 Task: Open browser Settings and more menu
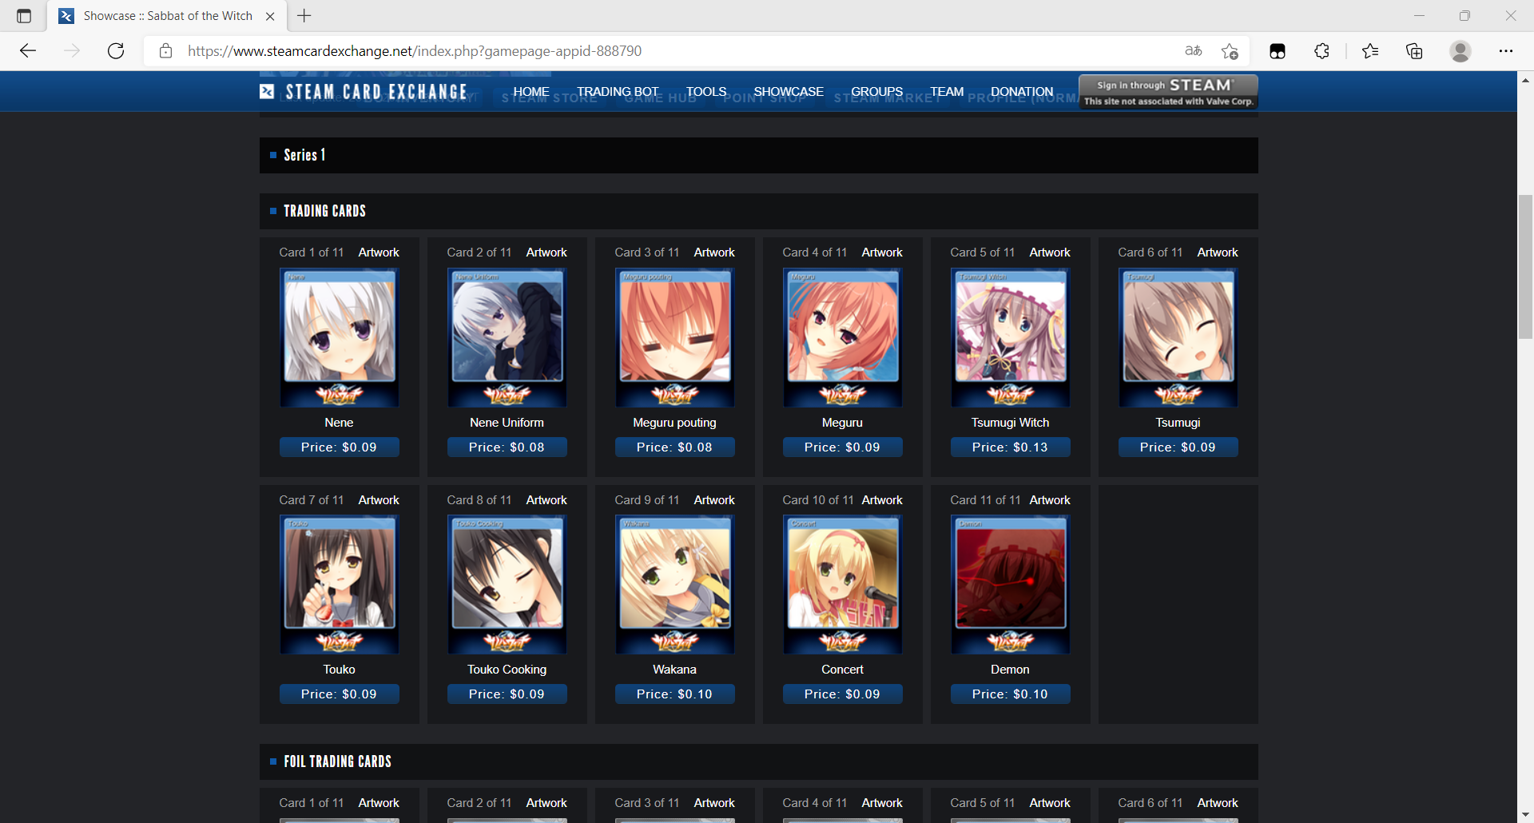pos(1506,51)
